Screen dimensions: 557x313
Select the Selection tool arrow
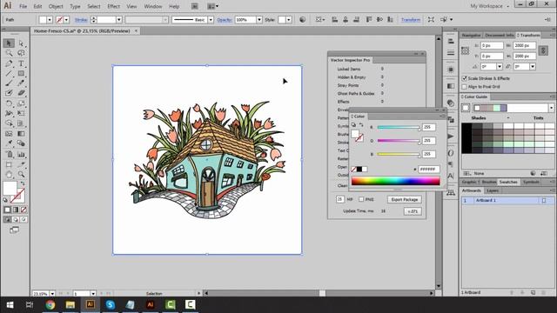[x=9, y=43]
